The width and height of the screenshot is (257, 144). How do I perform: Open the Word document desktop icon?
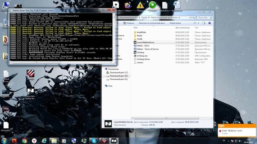(x=177, y=5)
